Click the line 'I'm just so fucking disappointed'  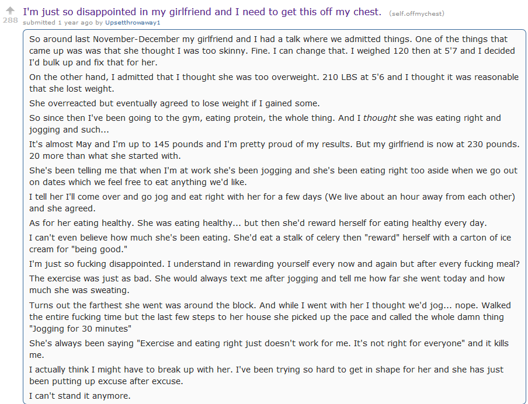tap(275, 264)
